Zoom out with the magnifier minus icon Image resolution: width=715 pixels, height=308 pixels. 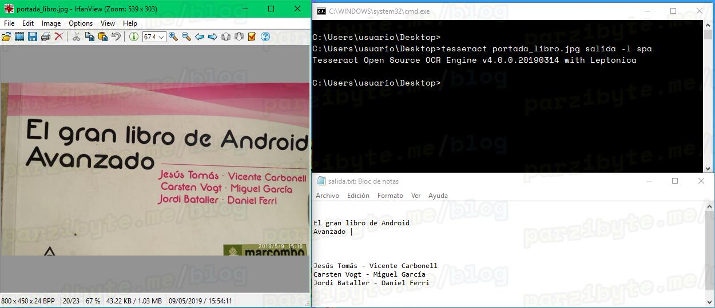[186, 37]
